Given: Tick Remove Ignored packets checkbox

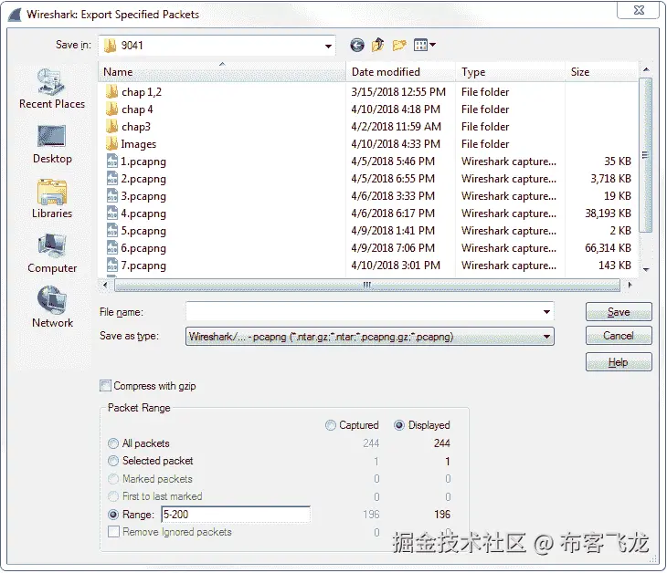Looking at the screenshot, I should coord(113,532).
